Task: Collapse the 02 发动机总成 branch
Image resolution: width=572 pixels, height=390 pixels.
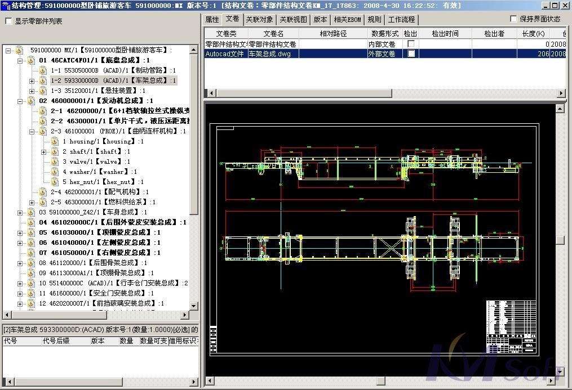Action: pos(20,101)
